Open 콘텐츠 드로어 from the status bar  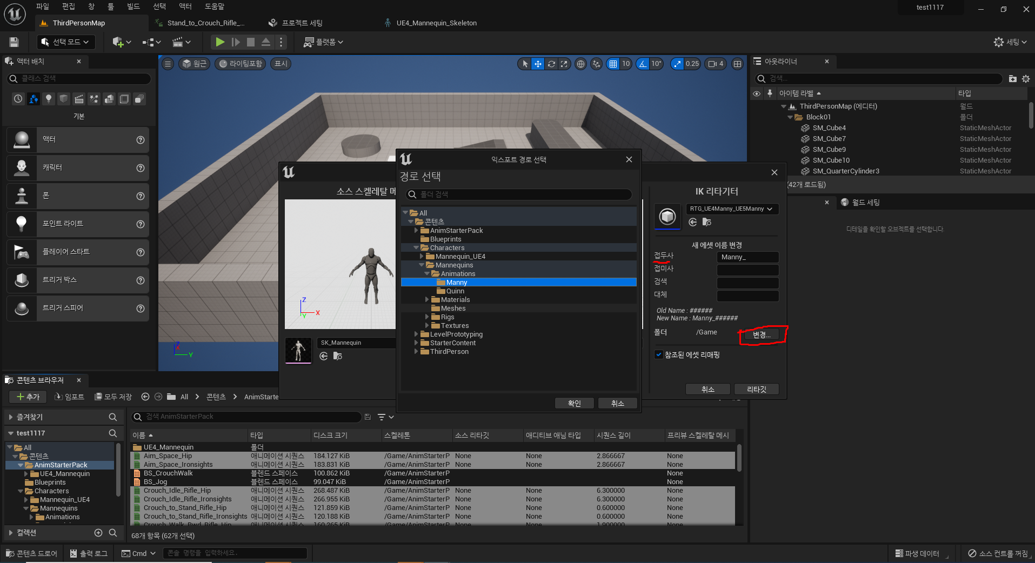32,553
